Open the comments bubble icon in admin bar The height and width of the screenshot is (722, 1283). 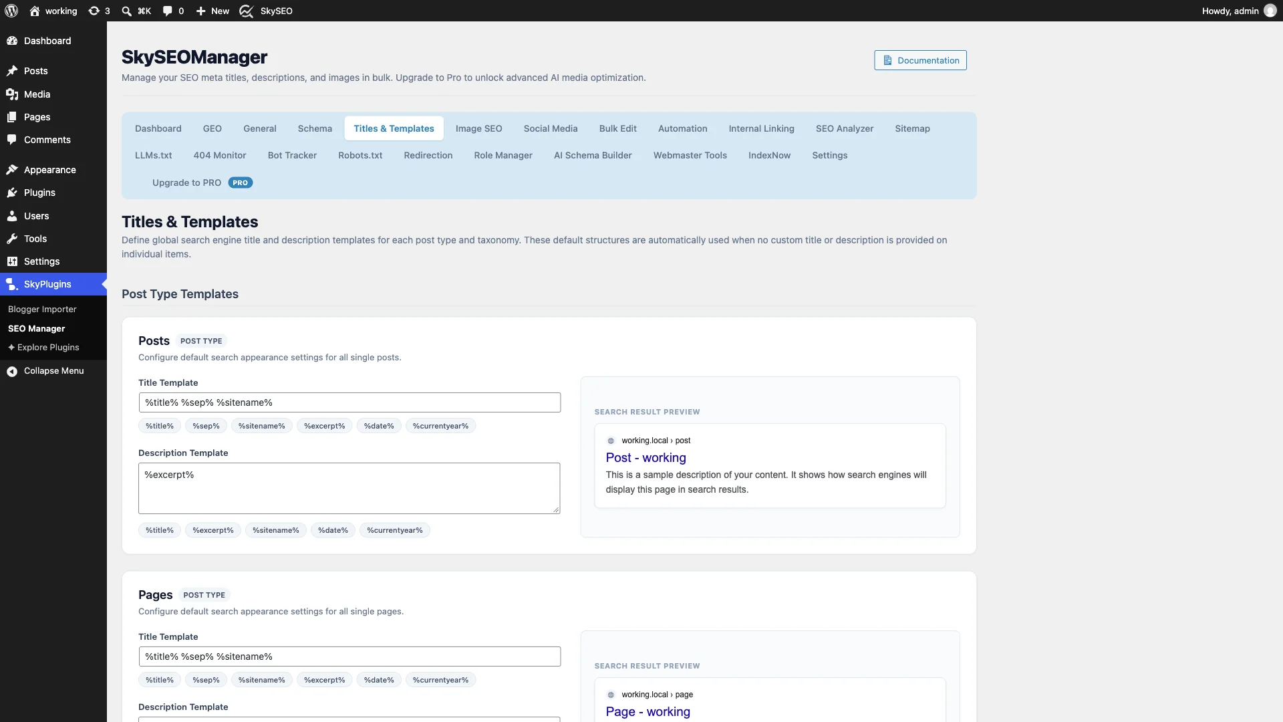168,11
